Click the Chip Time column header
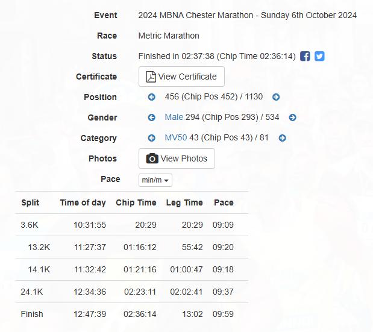 tap(136, 202)
